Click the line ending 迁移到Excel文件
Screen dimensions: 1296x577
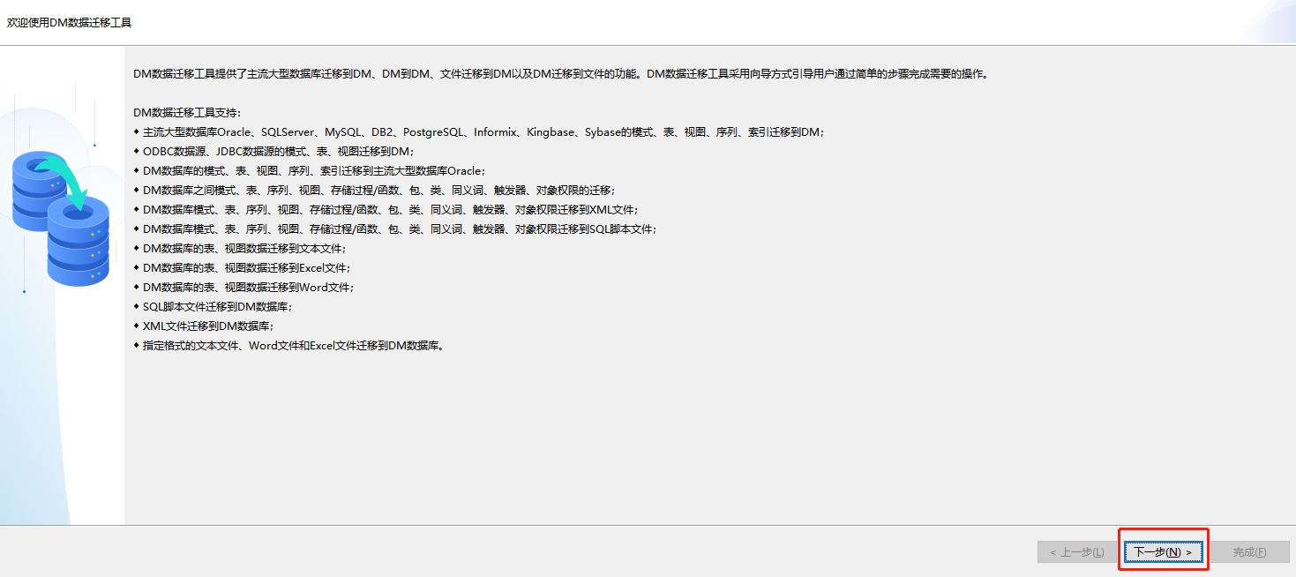pyautogui.click(x=242, y=268)
